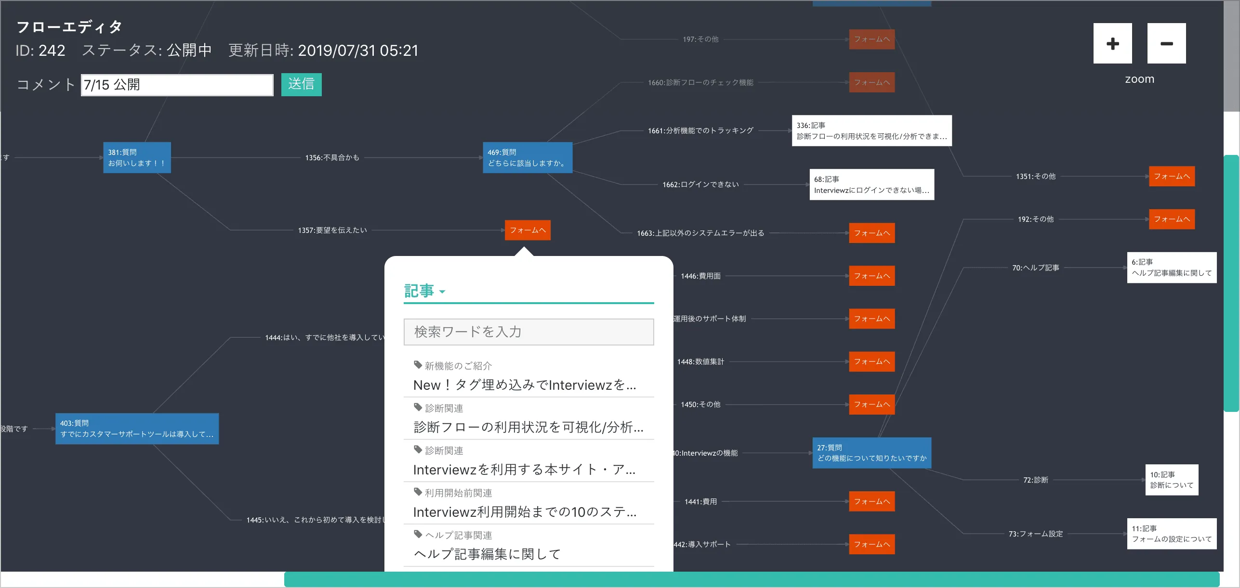Click tag icon beside 利用開始前関連
Image resolution: width=1240 pixels, height=588 pixels.
[418, 492]
